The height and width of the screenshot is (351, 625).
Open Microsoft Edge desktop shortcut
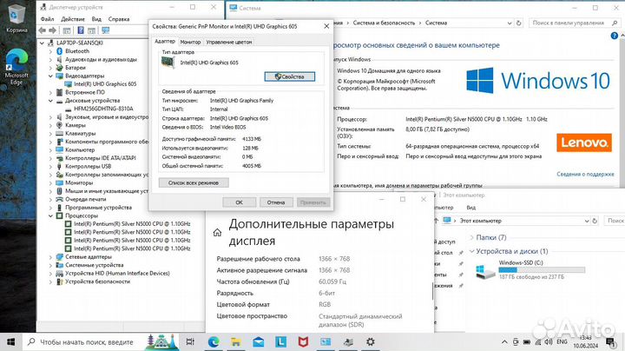[x=16, y=68]
